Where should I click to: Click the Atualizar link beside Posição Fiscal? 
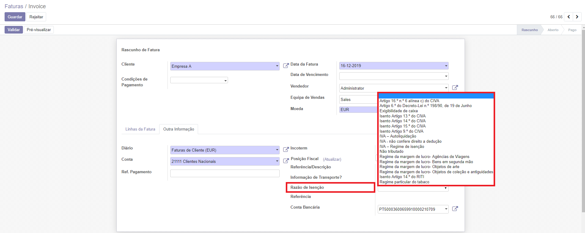(x=332, y=160)
